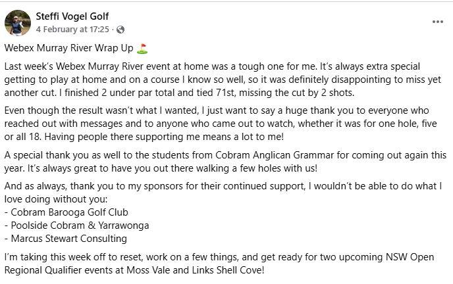Viewport: 453px width, 284px height.
Task: Open the post options three-dot menu
Action: click(x=437, y=22)
